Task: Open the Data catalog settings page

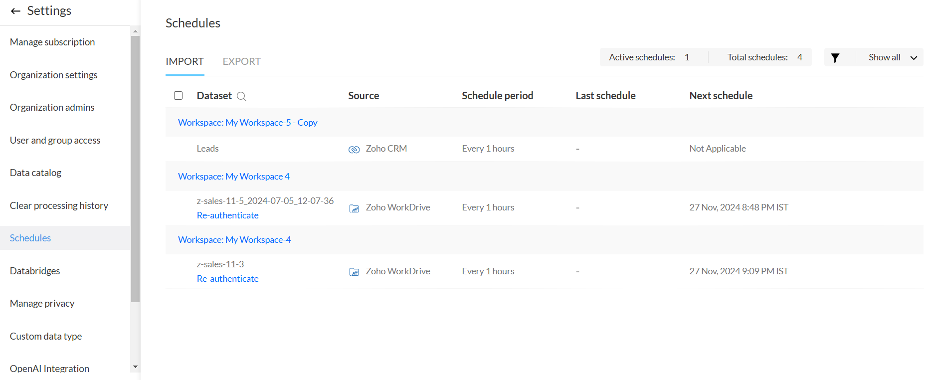Action: [35, 173]
